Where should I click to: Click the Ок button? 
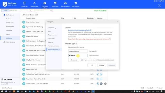coord(92,65)
